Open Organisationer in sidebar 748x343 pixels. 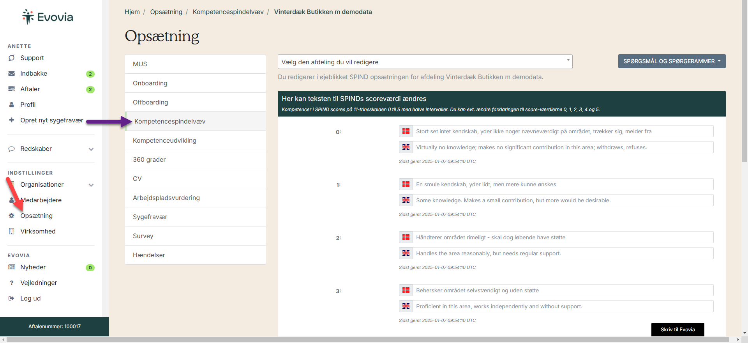point(42,184)
